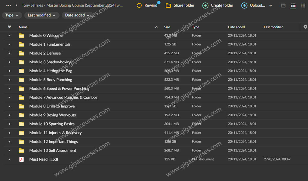Click the Rewind icon
Image resolution: width=308 pixels, height=181 pixels.
(x=139, y=5)
